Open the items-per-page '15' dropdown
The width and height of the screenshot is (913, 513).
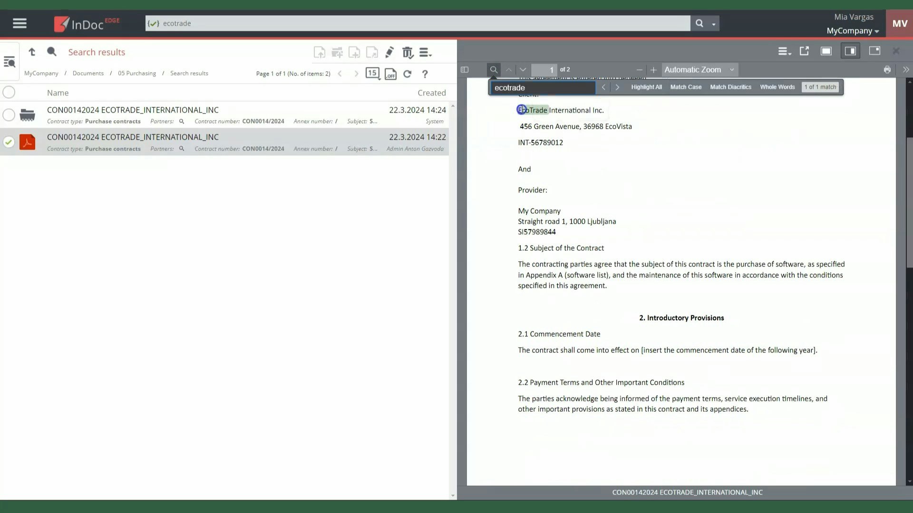(x=372, y=73)
